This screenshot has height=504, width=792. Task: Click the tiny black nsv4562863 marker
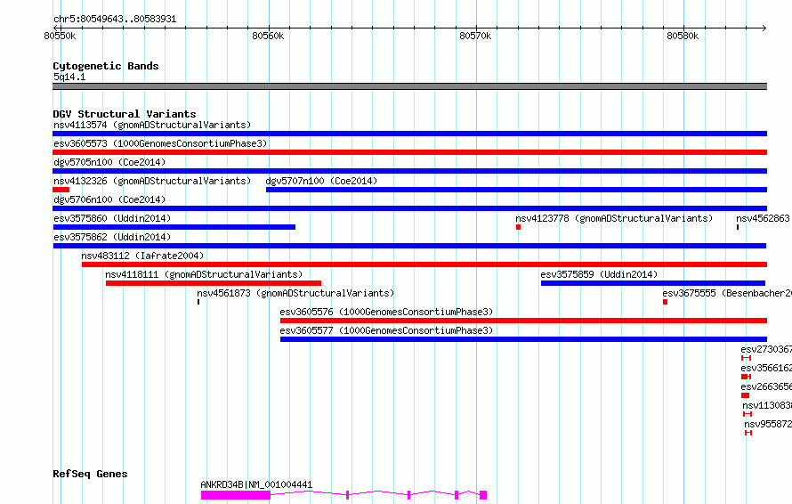pos(738,227)
